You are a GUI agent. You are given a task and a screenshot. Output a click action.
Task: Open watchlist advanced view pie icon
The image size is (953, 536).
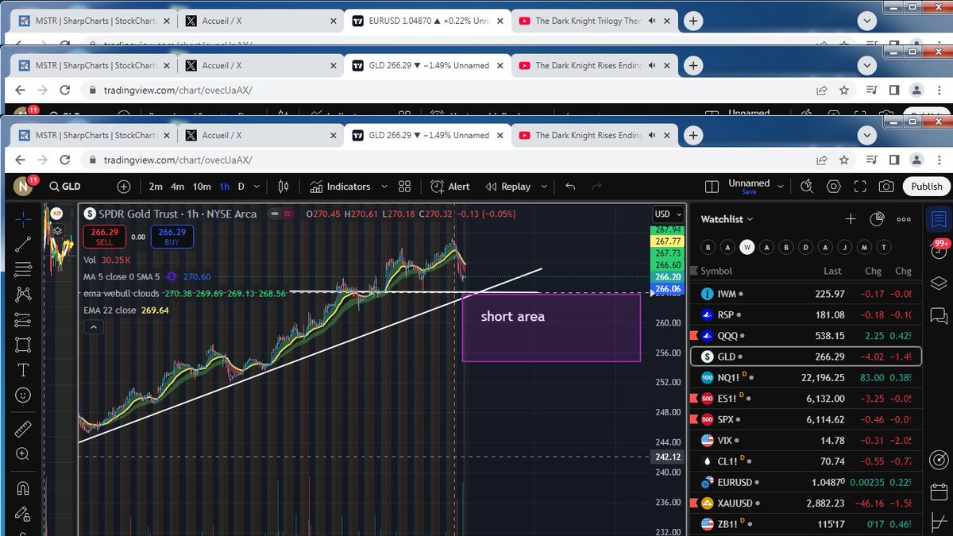(x=878, y=219)
